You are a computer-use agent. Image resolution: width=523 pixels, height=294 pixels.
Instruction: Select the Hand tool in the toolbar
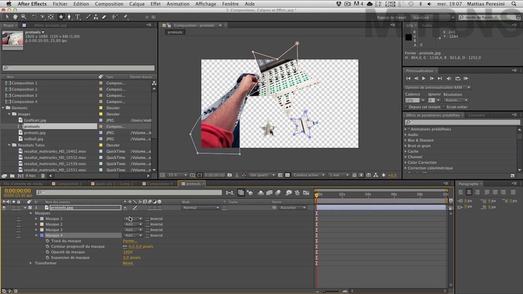15,17
